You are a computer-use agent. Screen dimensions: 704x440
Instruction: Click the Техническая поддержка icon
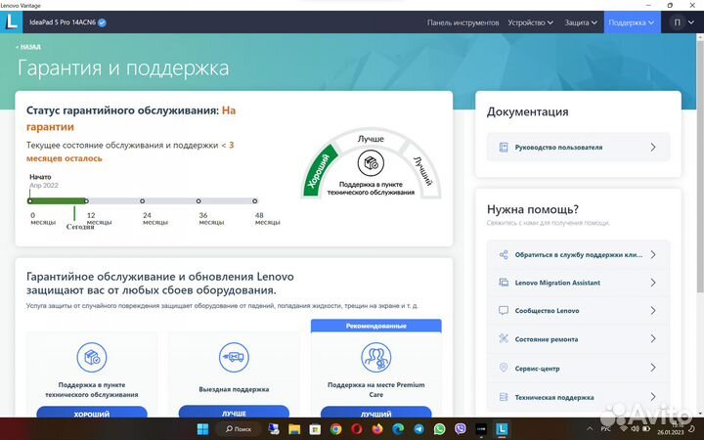coord(504,397)
